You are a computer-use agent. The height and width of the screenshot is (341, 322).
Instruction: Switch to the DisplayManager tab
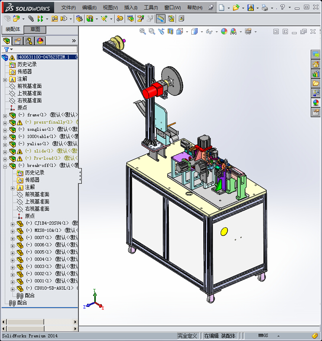40,41
